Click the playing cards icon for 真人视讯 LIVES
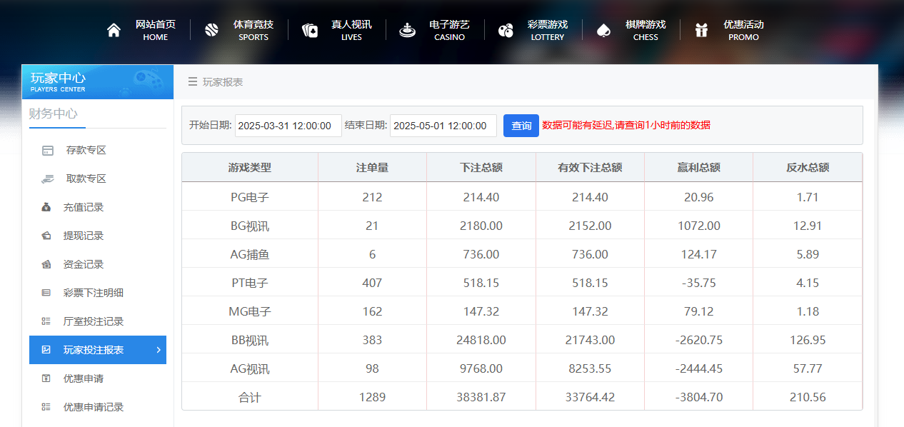This screenshot has height=427, width=904. click(x=309, y=29)
